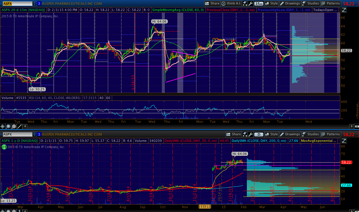This screenshot has width=359, height=212.
Task: Open wrench settings in lower chart toolbar
Action: (x=251, y=134)
